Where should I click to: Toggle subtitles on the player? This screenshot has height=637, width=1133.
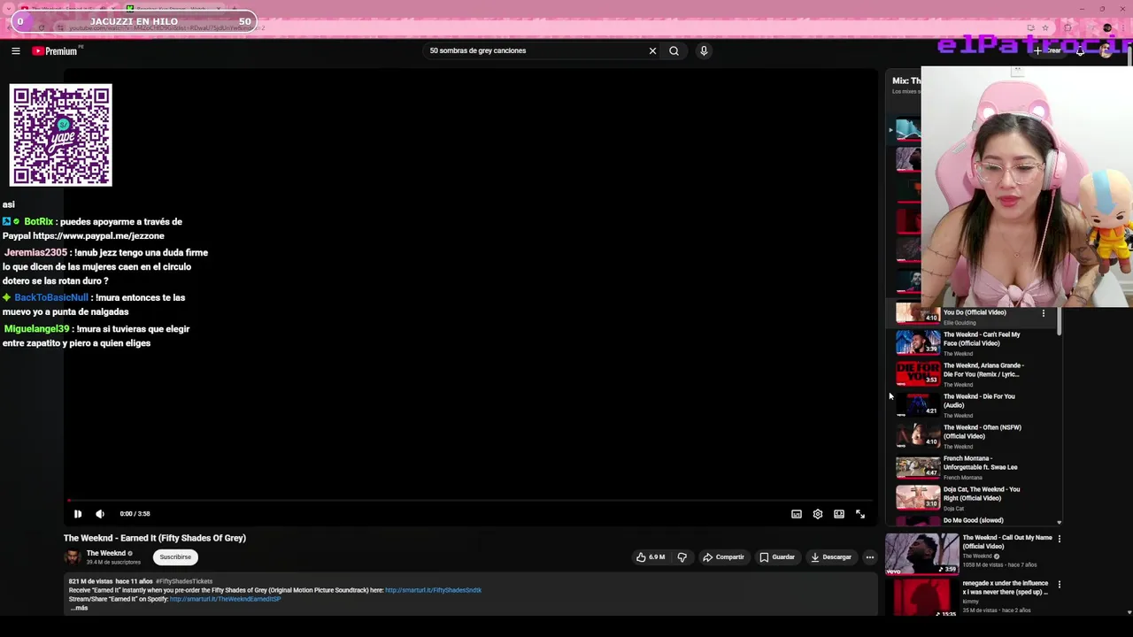tap(797, 514)
